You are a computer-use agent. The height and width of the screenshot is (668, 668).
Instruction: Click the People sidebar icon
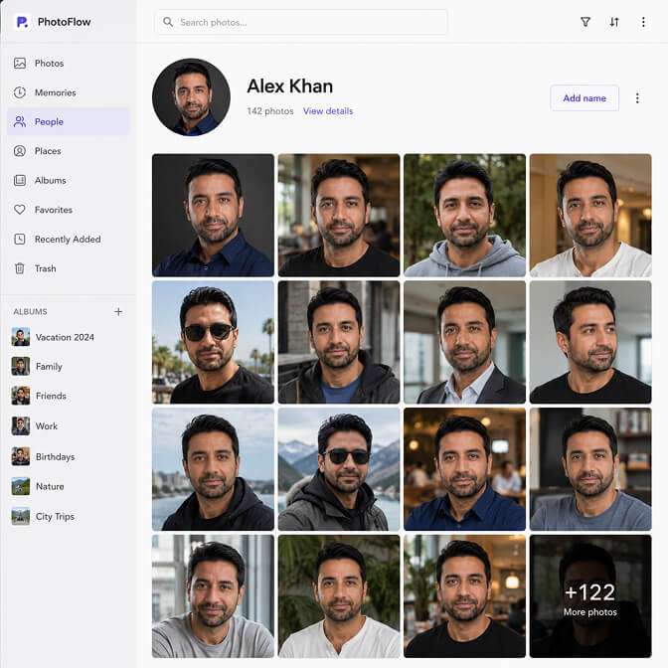[20, 122]
